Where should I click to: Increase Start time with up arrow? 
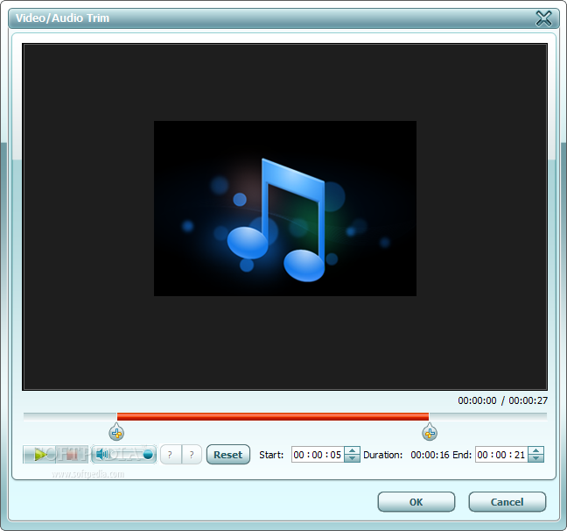(352, 450)
